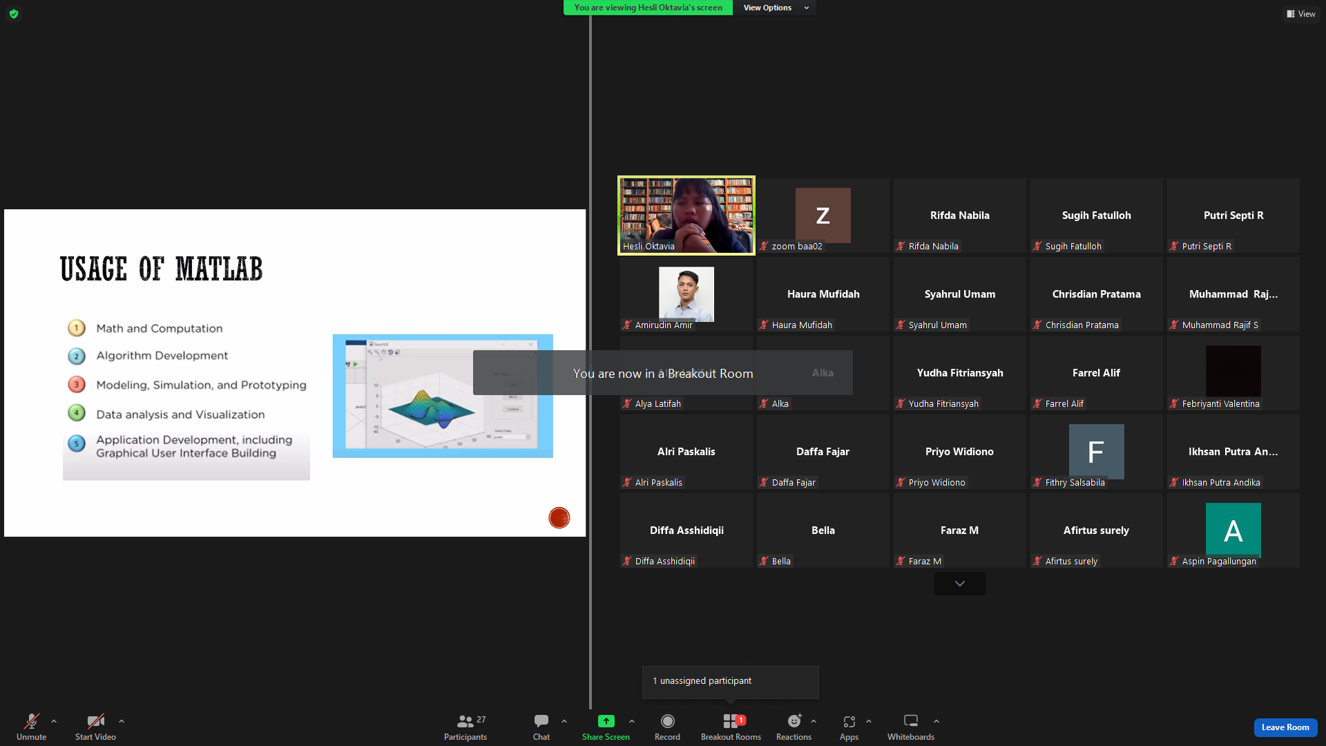The width and height of the screenshot is (1326, 746).
Task: Select Hesli Oktavia's video tile
Action: click(686, 216)
